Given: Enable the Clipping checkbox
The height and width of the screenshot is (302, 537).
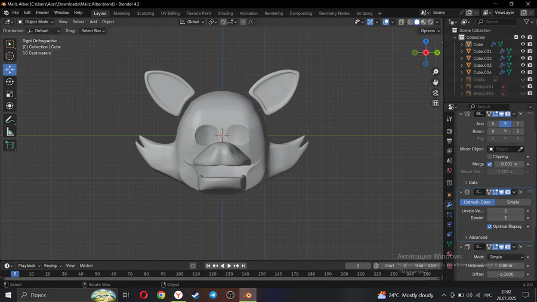Looking at the screenshot, I should point(490,156).
